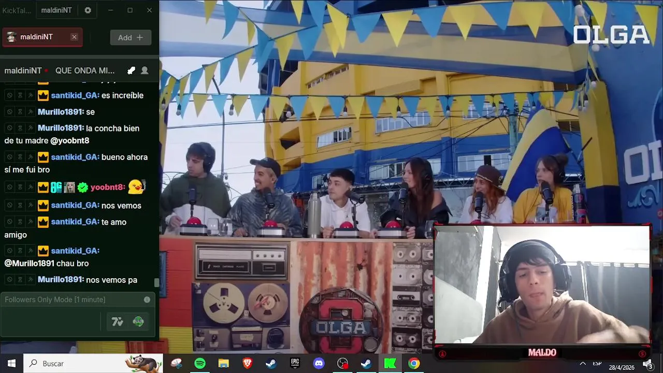Screen dimensions: 663x373
Task: Click the Add chatroom button
Action: click(x=131, y=37)
